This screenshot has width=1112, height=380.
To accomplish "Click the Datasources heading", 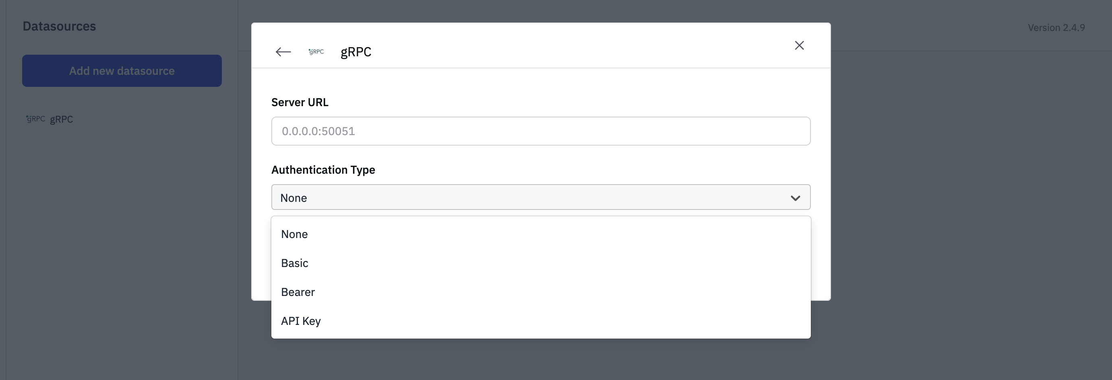I will tap(59, 26).
